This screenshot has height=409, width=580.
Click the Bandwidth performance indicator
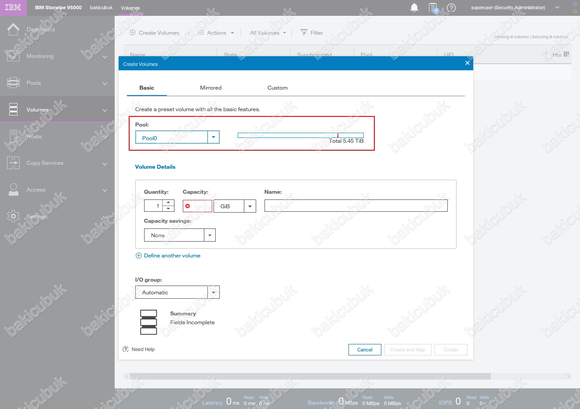[x=354, y=402]
